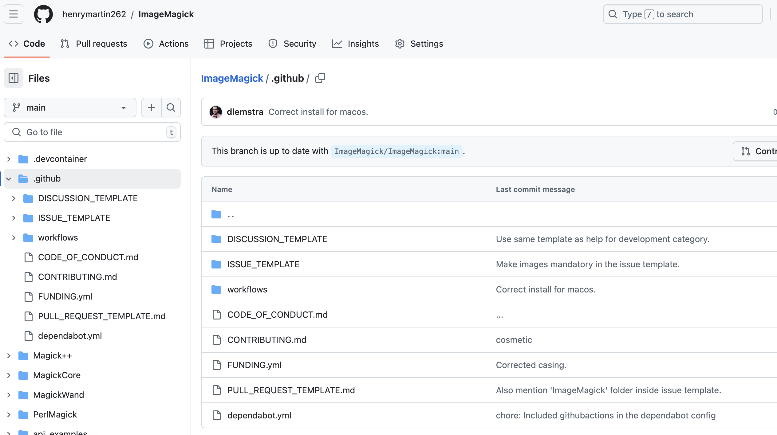Click the workflows folder icon in table

tap(216, 289)
